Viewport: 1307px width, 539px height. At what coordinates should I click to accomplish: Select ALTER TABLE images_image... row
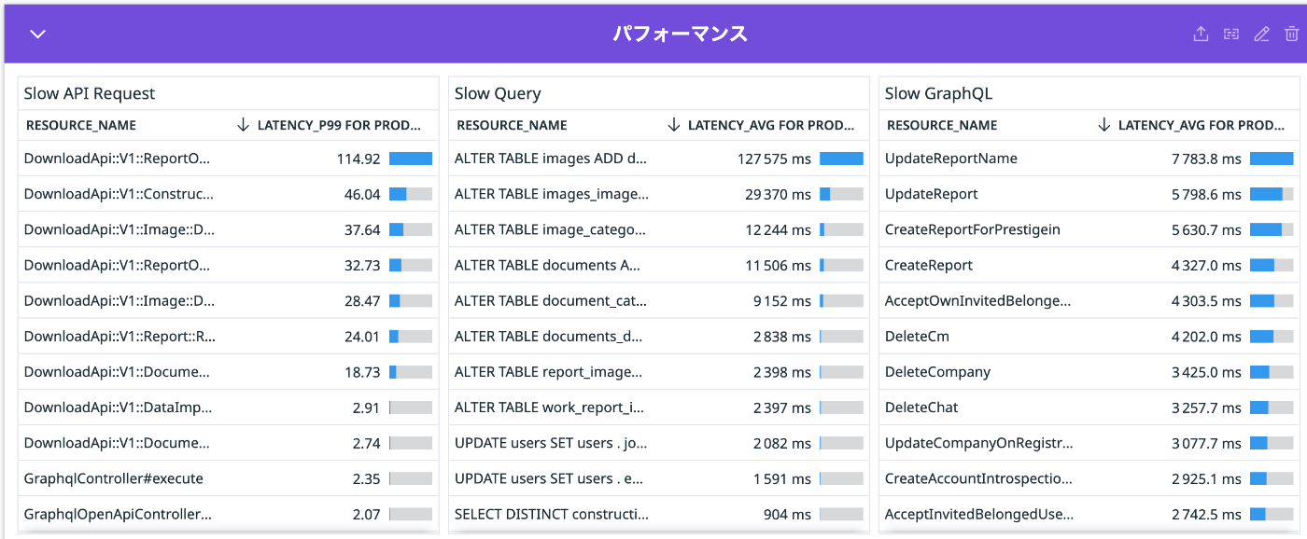[x=659, y=194]
